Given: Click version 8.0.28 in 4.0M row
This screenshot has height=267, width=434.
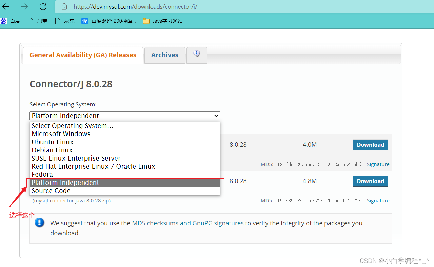Looking at the screenshot, I should click(x=238, y=145).
